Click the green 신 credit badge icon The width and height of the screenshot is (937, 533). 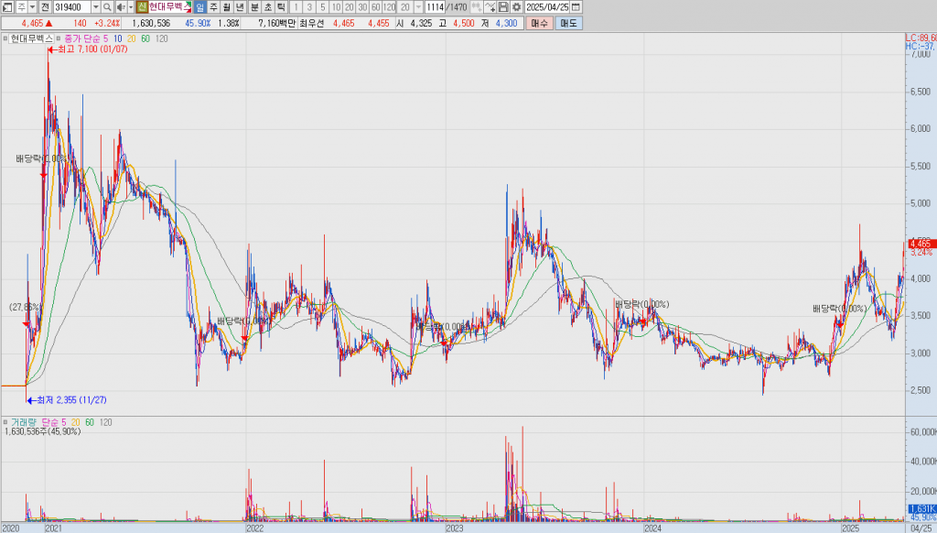point(142,6)
